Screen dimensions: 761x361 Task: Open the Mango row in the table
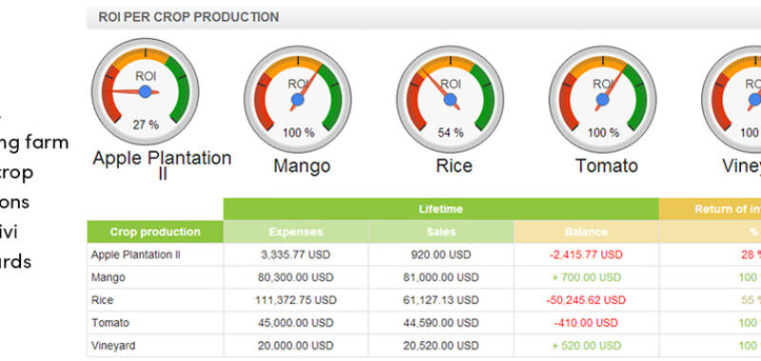click(x=424, y=277)
